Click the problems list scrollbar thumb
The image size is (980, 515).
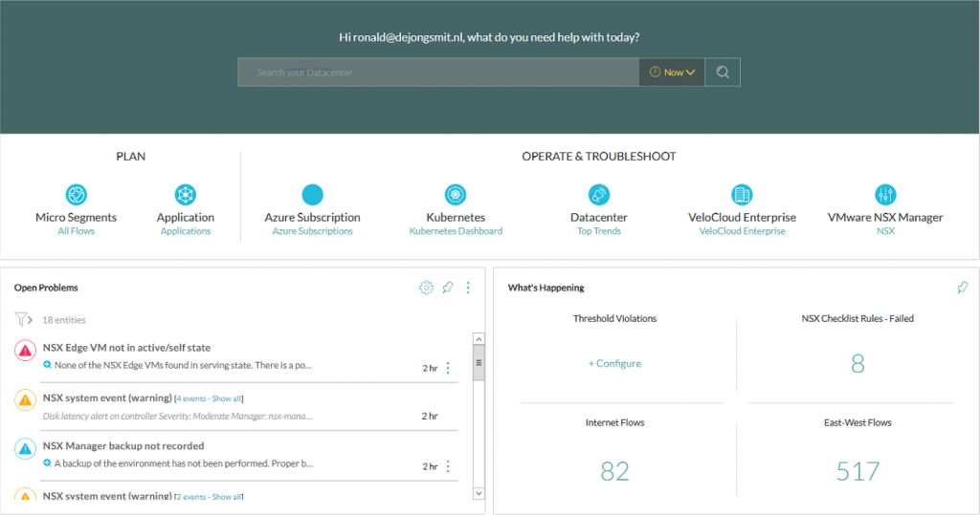point(479,363)
